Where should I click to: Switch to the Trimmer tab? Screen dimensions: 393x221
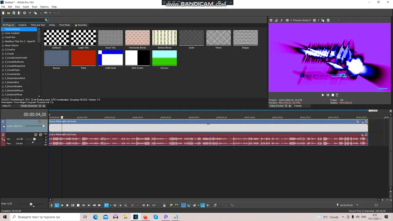click(298, 106)
